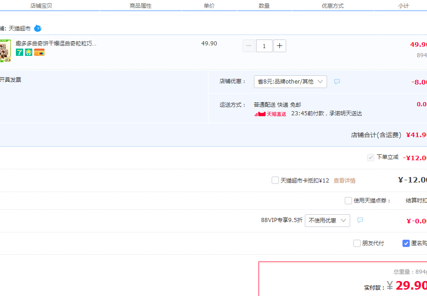
Task: Click the 店铺合计(含运费) label
Action: click(x=376, y=135)
